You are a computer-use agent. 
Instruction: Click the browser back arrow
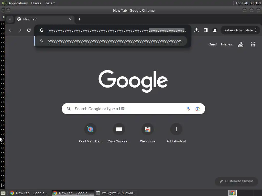[10, 30]
